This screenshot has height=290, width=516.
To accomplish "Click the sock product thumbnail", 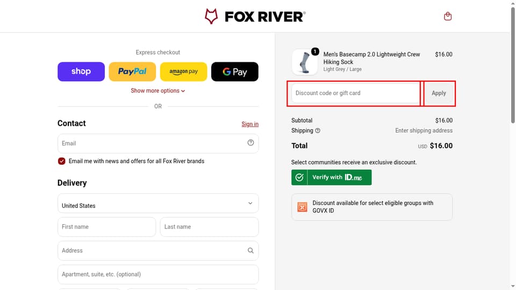I will (304, 62).
